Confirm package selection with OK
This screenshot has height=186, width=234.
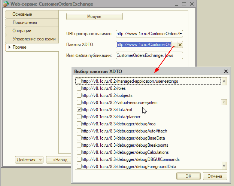click(188, 176)
